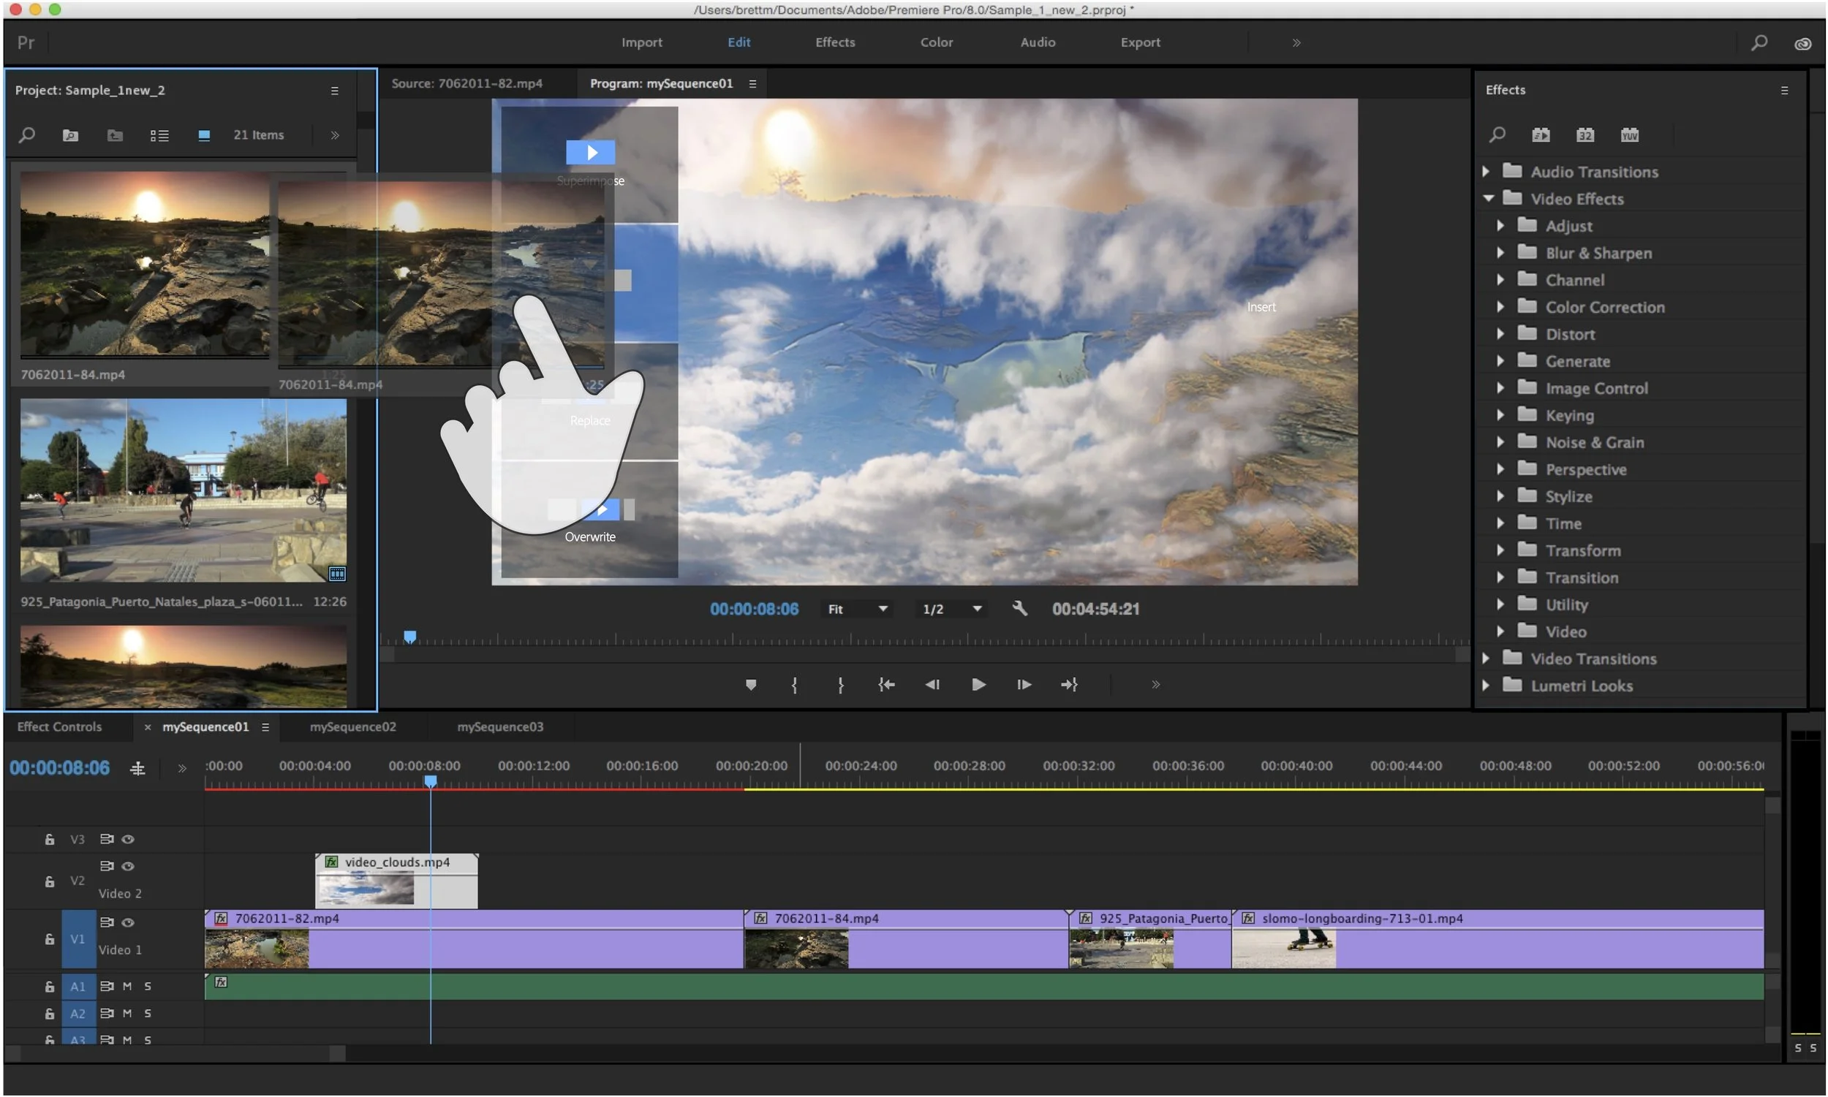Viewport: 1828px width, 1097px height.
Task: Click the Program monitor scrub playhead
Action: pos(409,637)
